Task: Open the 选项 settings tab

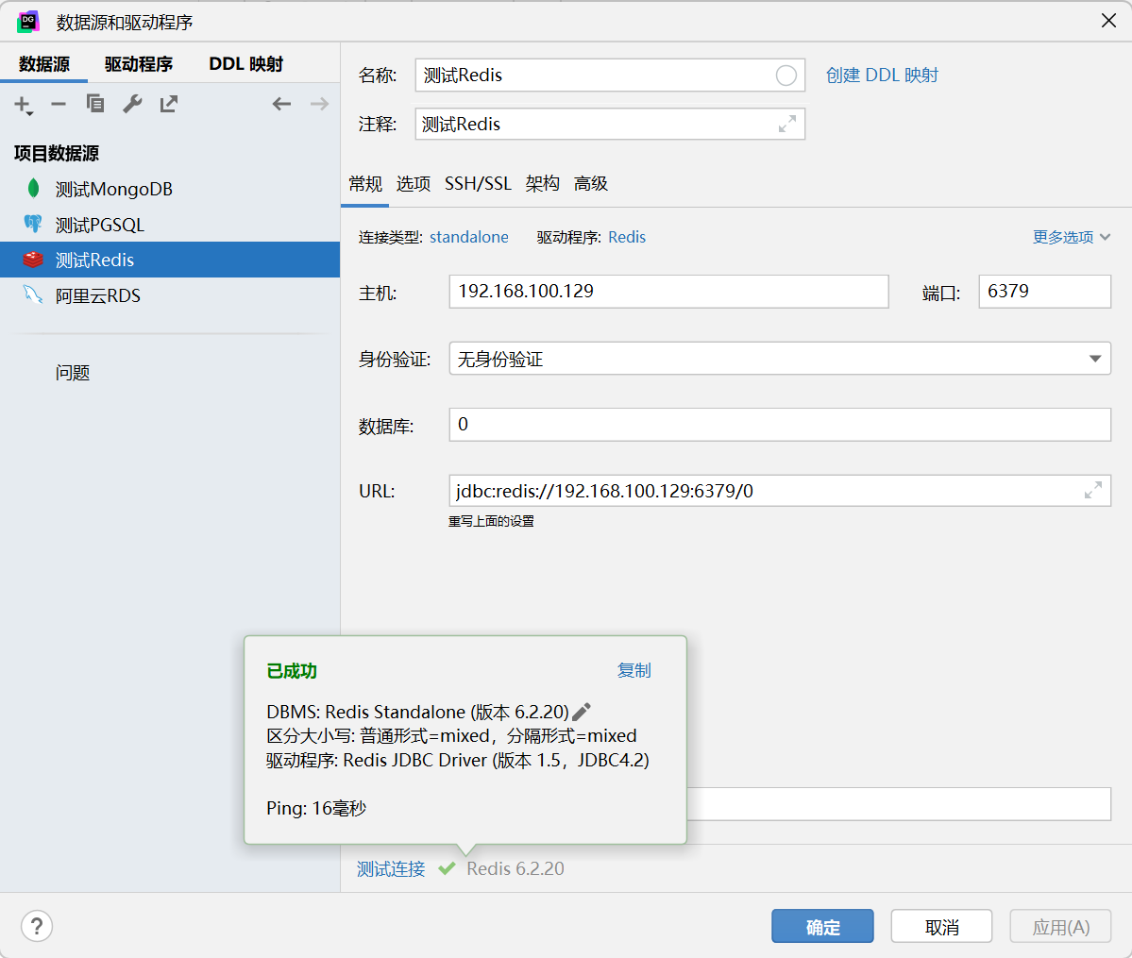Action: click(x=413, y=183)
